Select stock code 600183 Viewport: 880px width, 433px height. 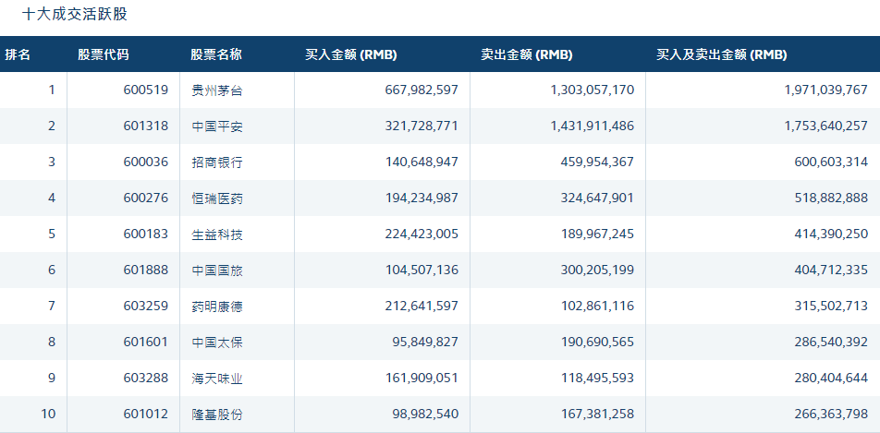tap(146, 234)
